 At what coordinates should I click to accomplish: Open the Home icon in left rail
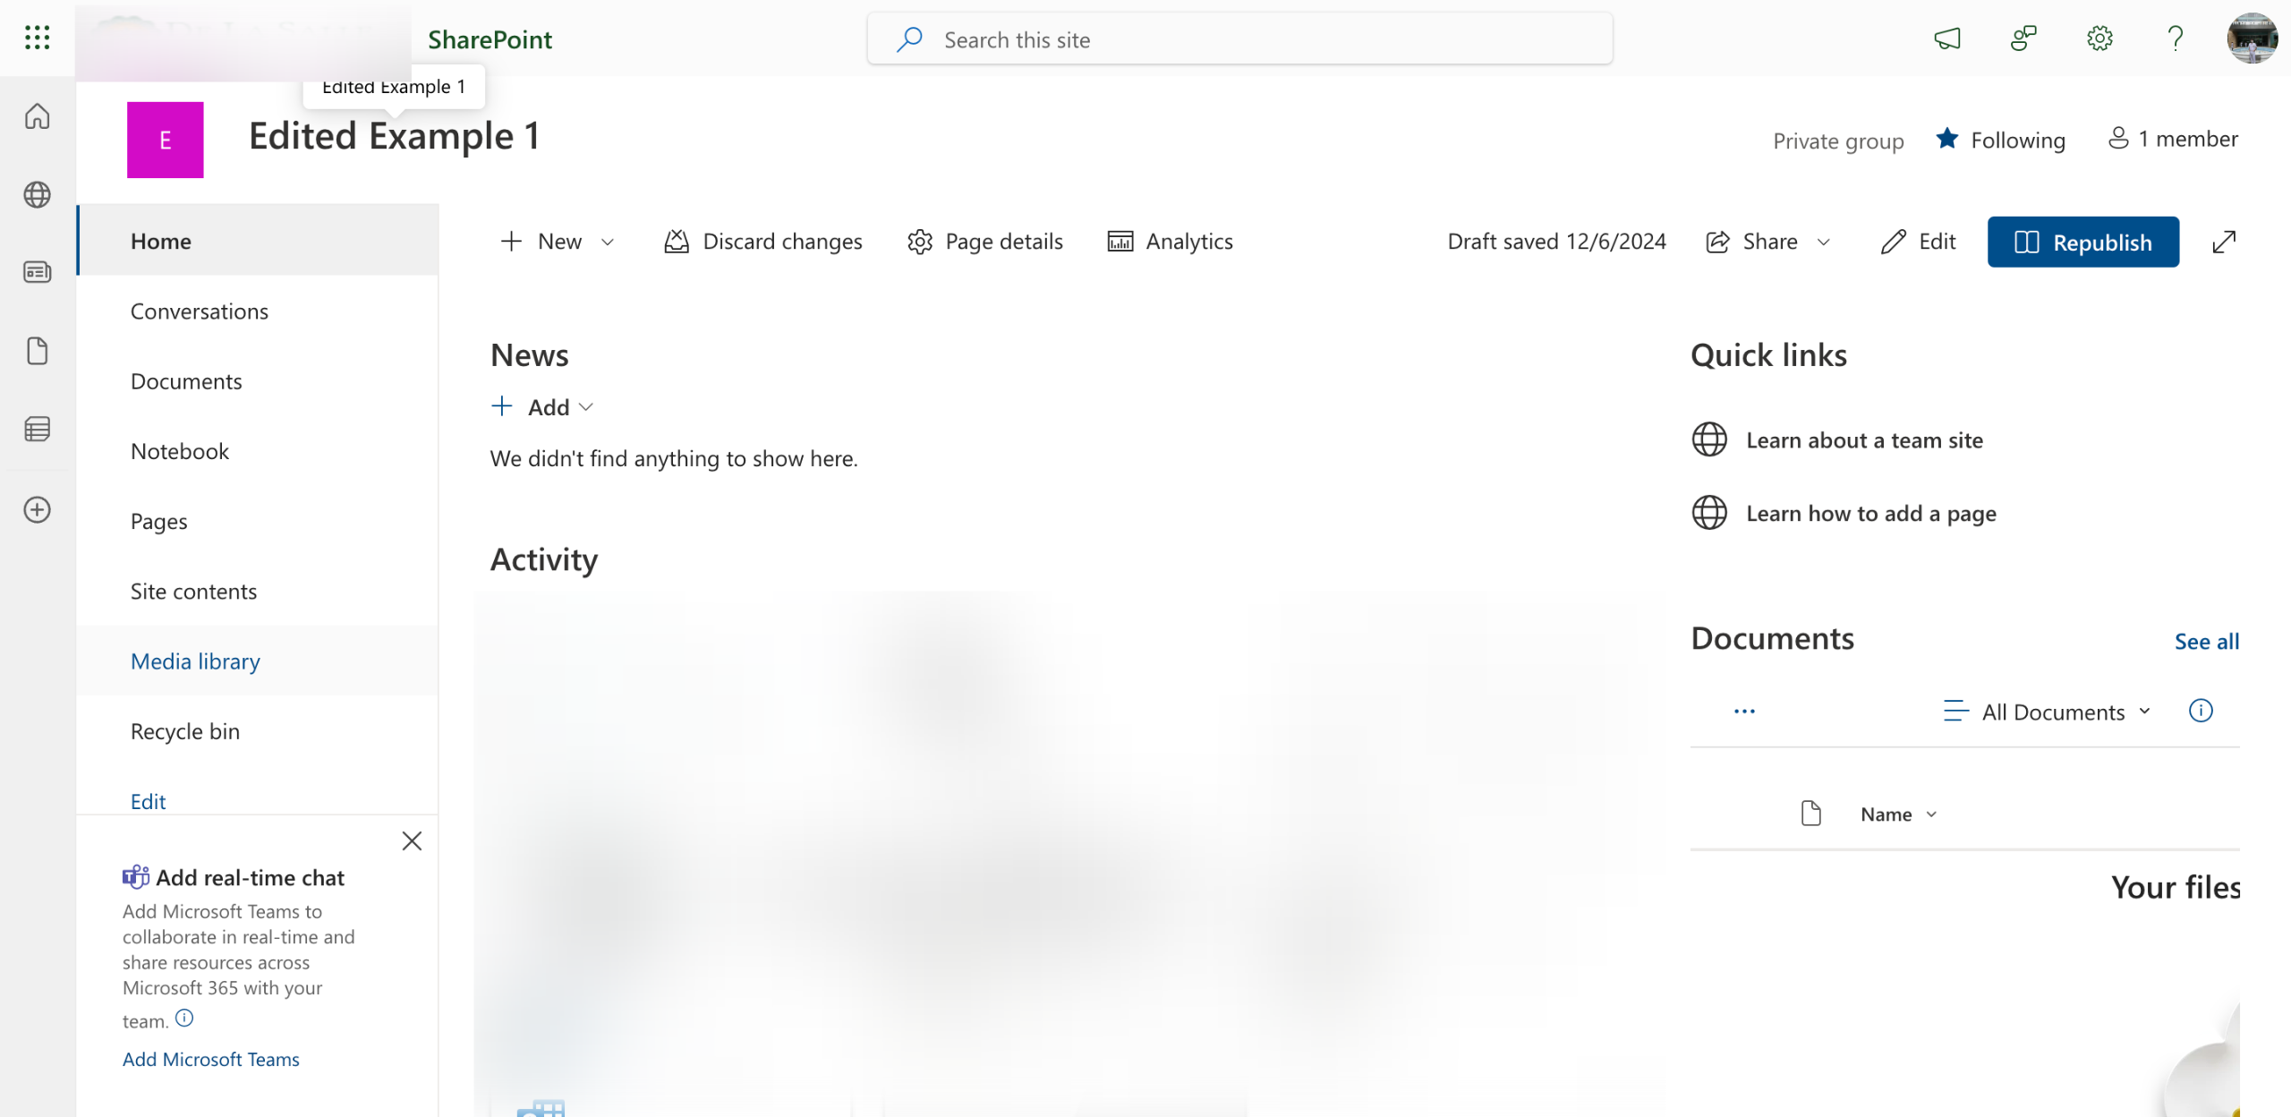pyautogui.click(x=37, y=116)
